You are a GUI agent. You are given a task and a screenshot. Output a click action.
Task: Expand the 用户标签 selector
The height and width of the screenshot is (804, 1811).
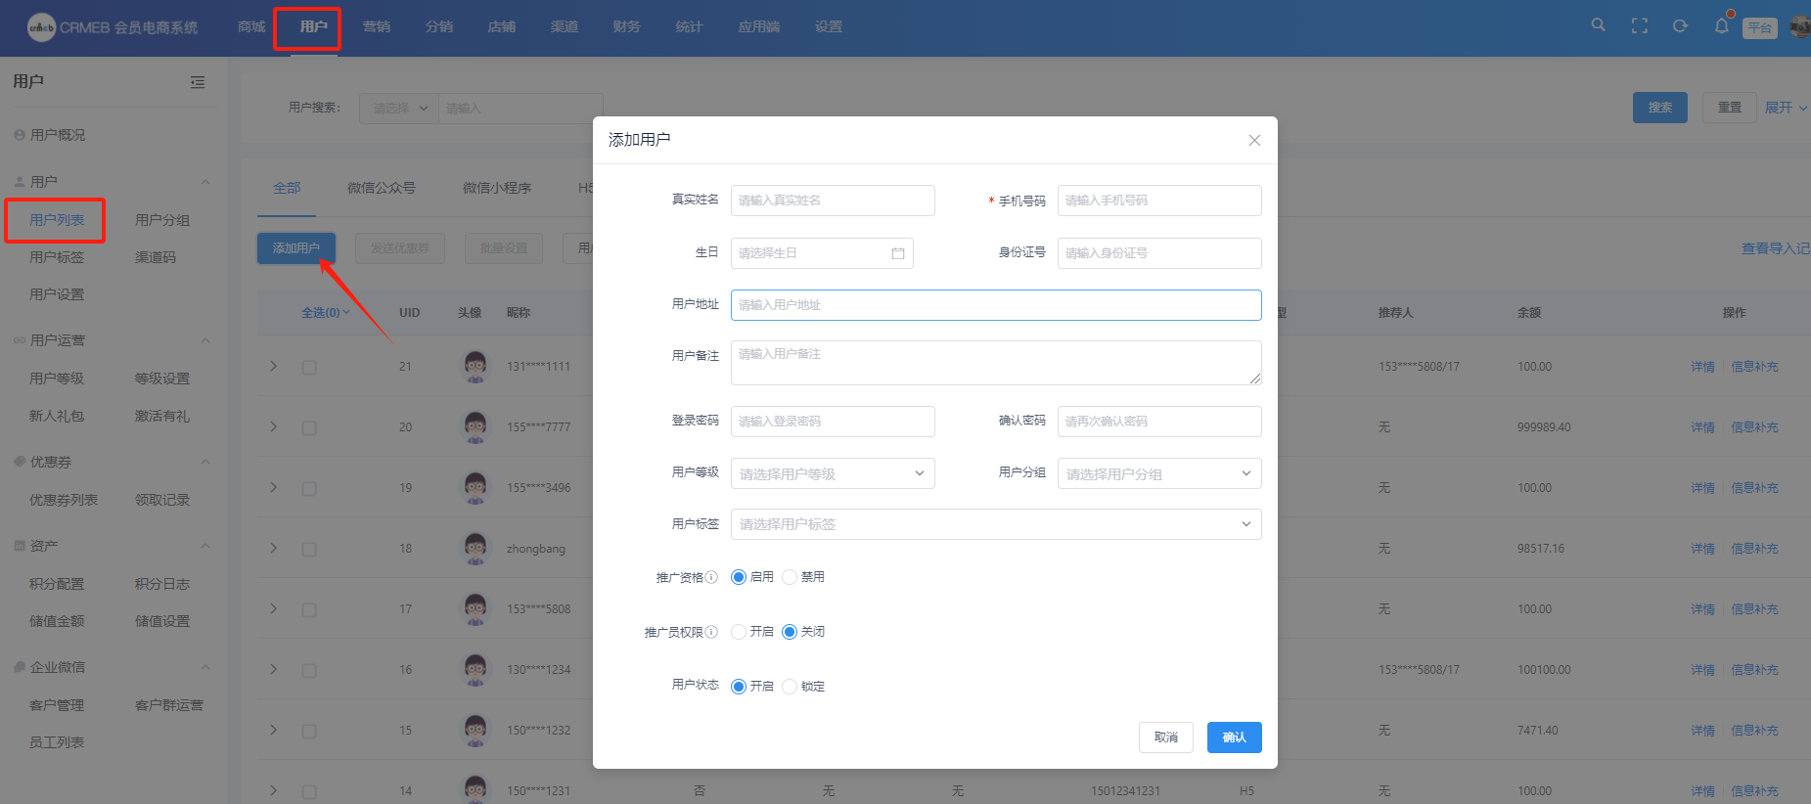tap(995, 524)
